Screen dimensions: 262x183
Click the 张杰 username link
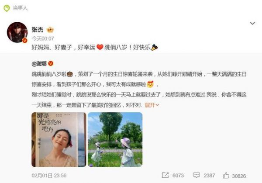tap(38, 30)
